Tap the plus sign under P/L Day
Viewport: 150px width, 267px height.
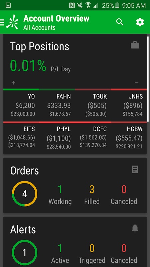(13, 83)
